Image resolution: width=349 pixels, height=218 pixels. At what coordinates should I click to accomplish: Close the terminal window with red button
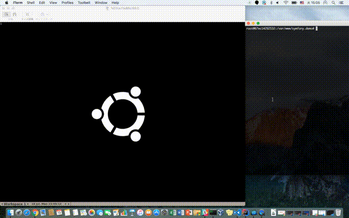(249, 23)
